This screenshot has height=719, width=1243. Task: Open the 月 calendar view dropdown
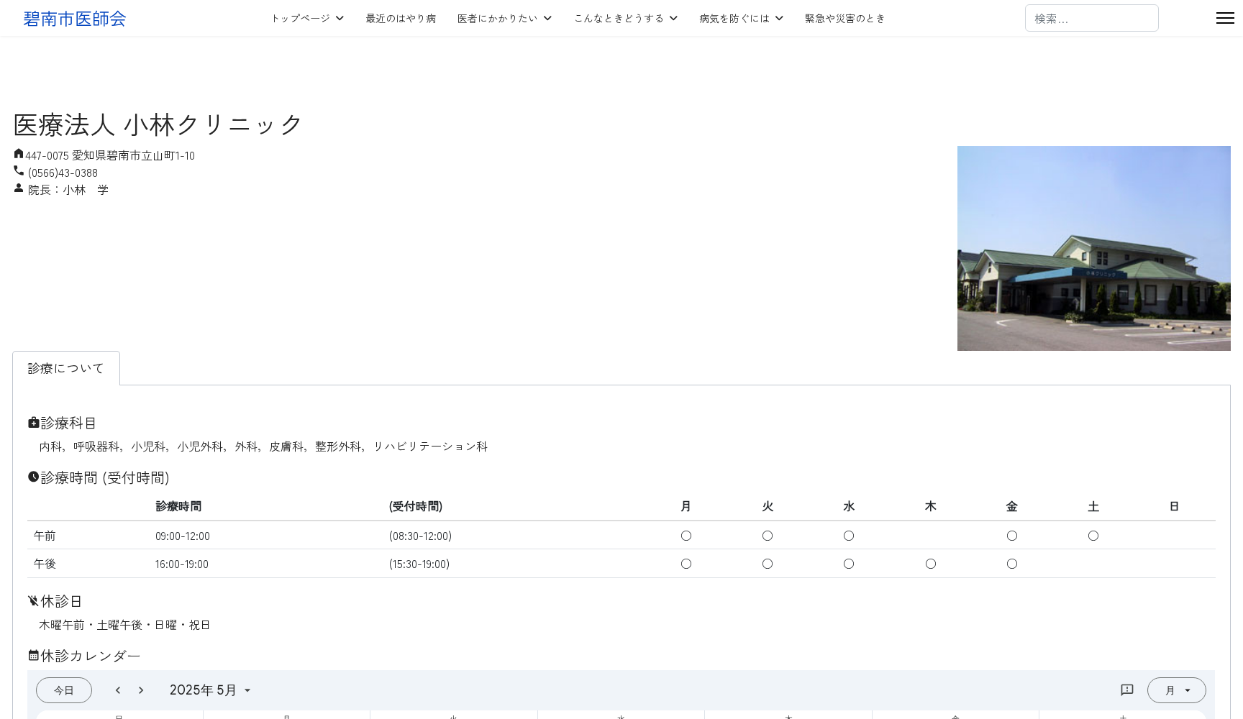pyautogui.click(x=1177, y=690)
